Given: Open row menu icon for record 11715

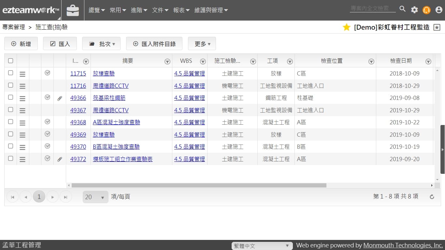Looking at the screenshot, I should tap(22, 74).
